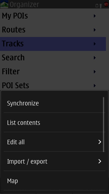This screenshot has height=194, width=109.
Task: Click the Filter row arrow
Action: [95, 72]
